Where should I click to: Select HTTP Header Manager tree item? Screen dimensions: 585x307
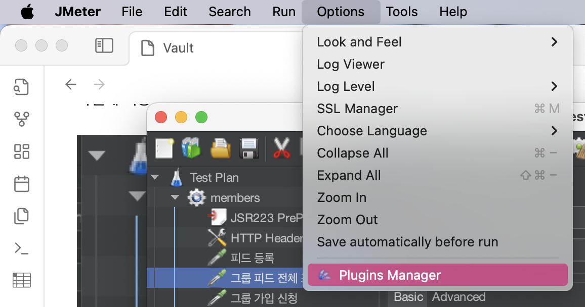click(266, 238)
